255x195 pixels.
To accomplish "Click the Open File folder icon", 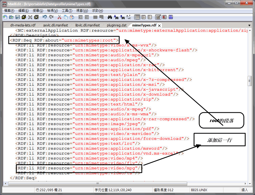I will point(11,17).
